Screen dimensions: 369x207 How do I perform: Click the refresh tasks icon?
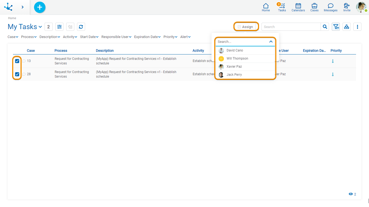click(x=81, y=27)
